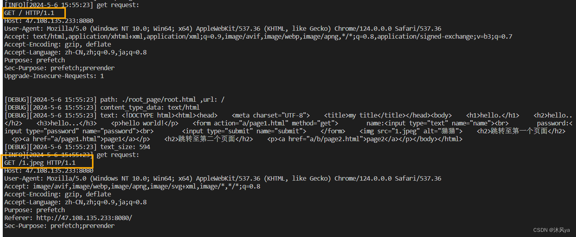Click the Accept header starting with text/html
This screenshot has width=576, height=237.
[258, 37]
